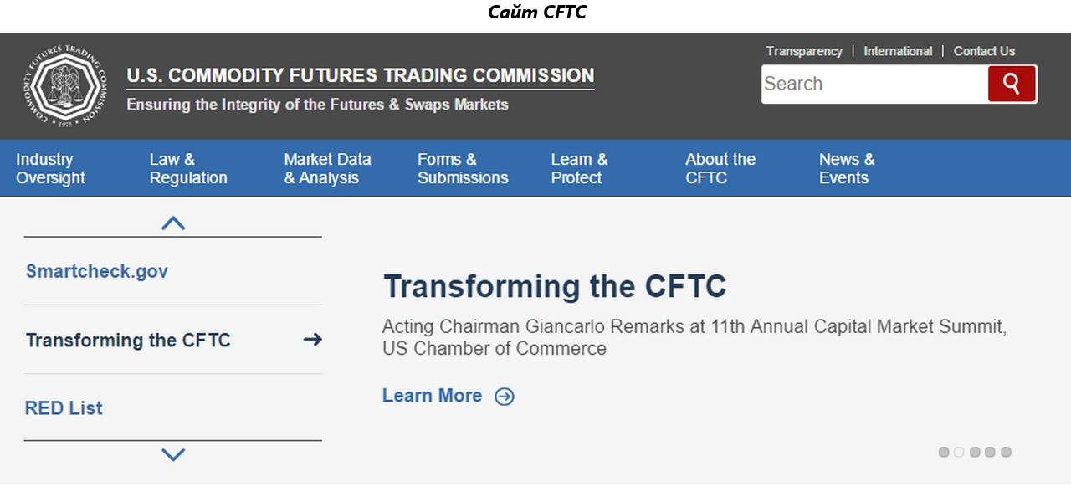
Task: Click the Contact Us link
Action: click(984, 51)
